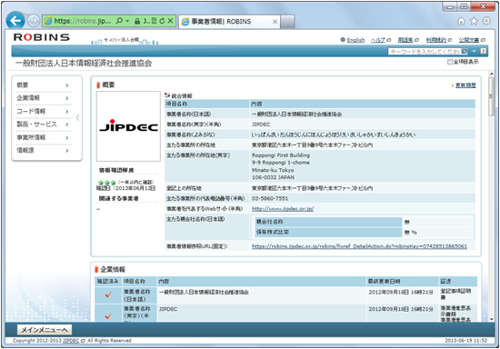Click the 情報確認頻度 label

tap(116, 170)
